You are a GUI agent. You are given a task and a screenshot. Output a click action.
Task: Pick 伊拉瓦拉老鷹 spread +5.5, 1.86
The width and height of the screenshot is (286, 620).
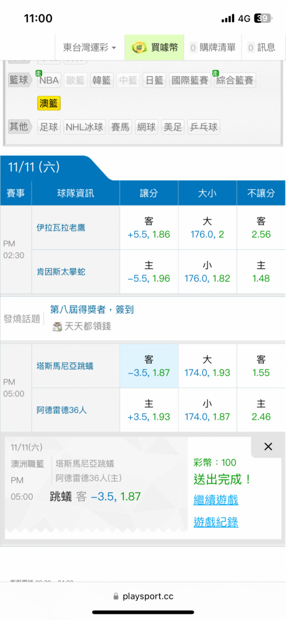pyautogui.click(x=149, y=228)
